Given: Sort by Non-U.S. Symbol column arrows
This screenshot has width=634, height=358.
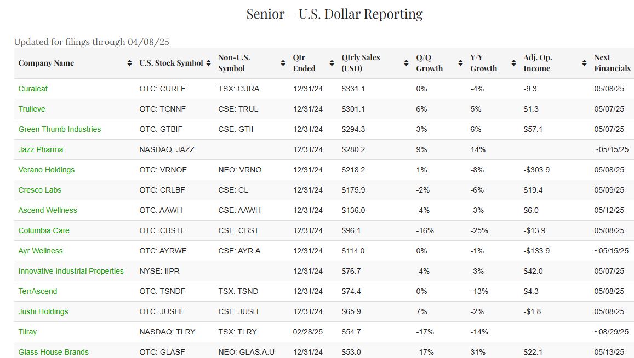Looking at the screenshot, I should coord(283,63).
